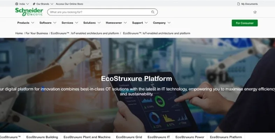Expand the Products menu
The width and height of the screenshot is (275, 140).
coord(26,23)
